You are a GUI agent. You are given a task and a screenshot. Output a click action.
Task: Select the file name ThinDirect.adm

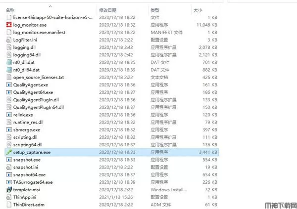coord(29,205)
